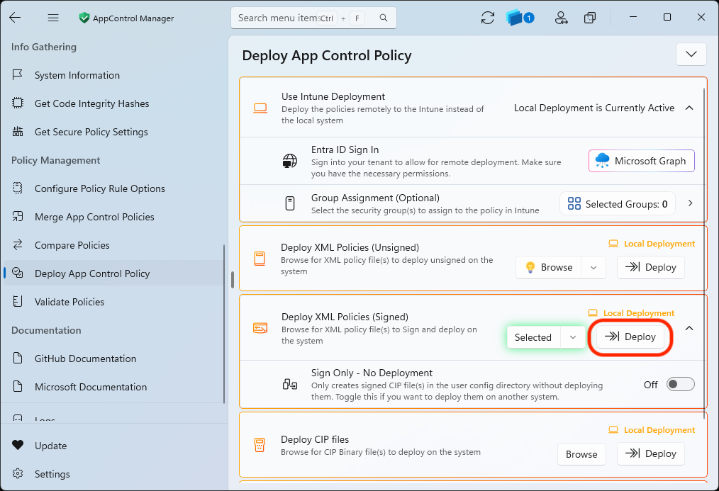719x491 pixels.
Task: Open the Browse split-button dropdown arrow
Action: (593, 268)
